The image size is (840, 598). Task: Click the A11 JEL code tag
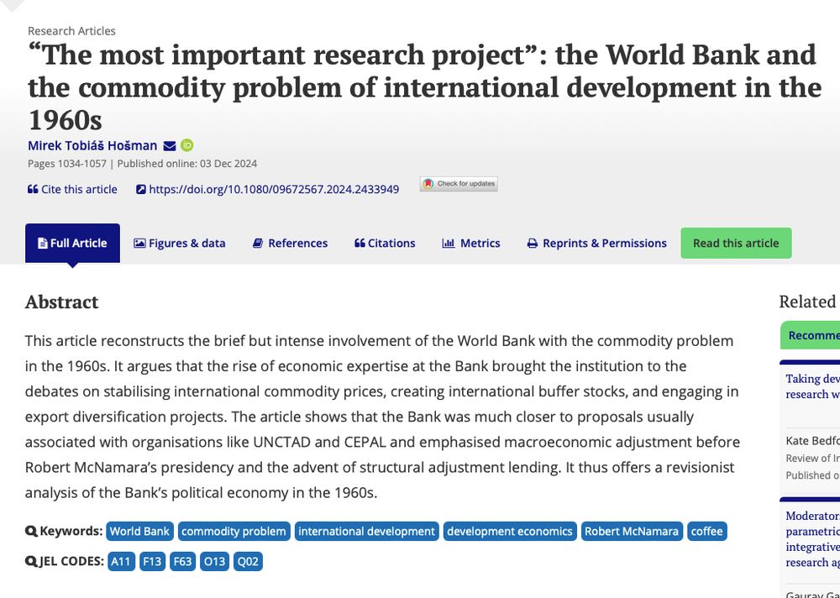pos(120,562)
